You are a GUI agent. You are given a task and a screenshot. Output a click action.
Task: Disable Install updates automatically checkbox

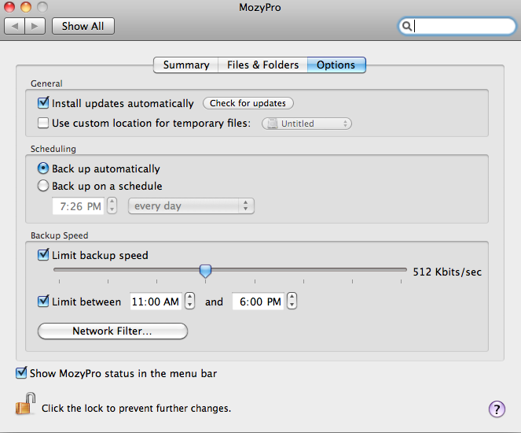pos(43,103)
